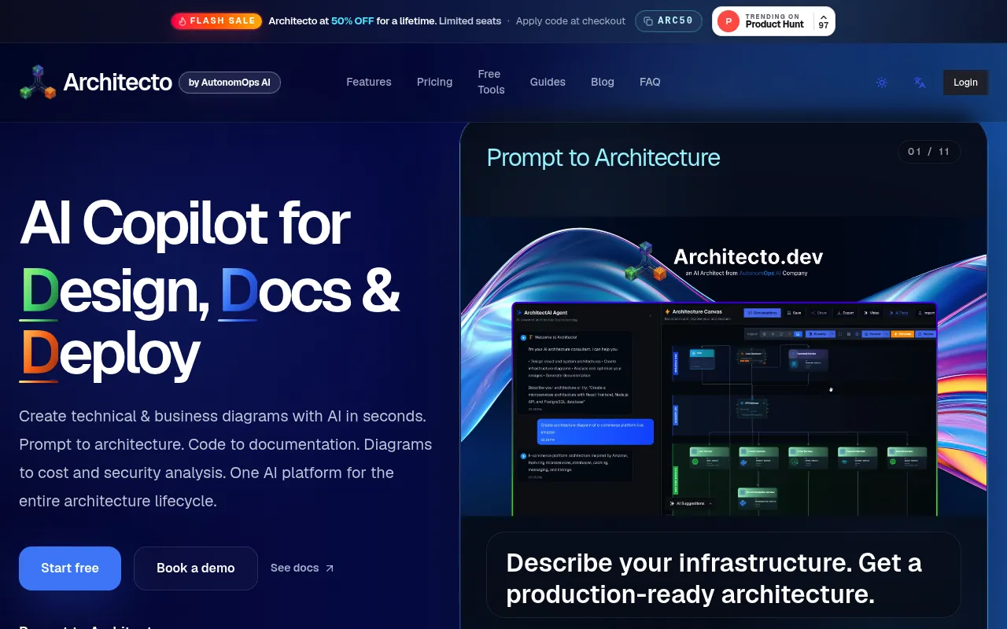Click the '50% OFF' promo text
Image resolution: width=1007 pixels, height=629 pixels.
click(352, 21)
